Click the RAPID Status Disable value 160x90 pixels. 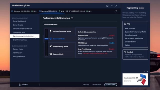tap(112, 35)
